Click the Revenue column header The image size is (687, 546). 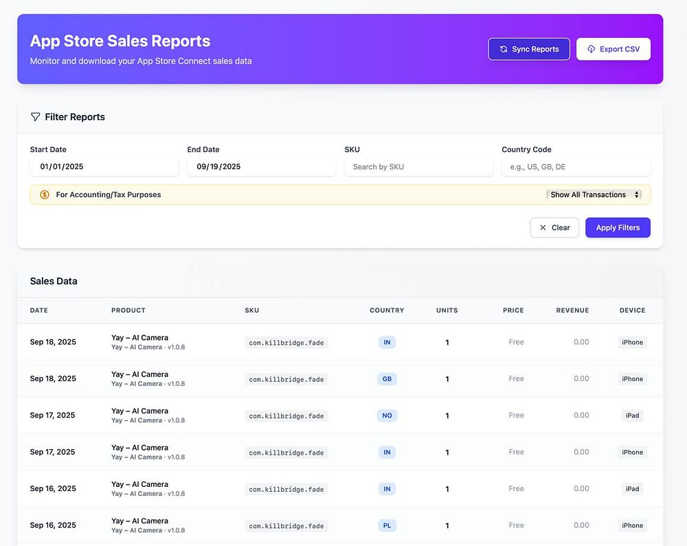[x=572, y=310]
